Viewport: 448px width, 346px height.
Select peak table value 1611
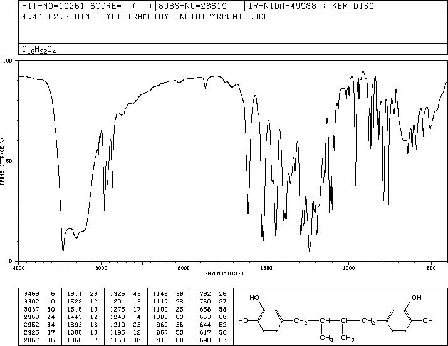click(75, 294)
